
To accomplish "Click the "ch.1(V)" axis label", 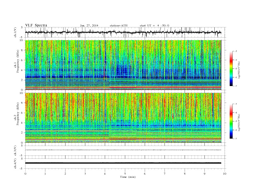I will click(15, 32).
